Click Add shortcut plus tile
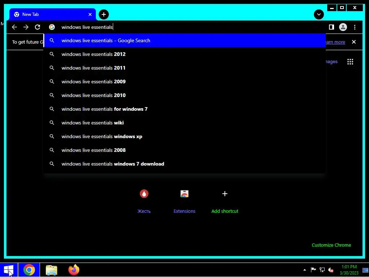Screen dimensions: 369x277 point(225,201)
